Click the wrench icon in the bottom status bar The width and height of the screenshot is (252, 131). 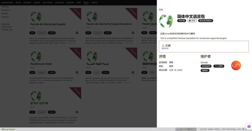(194, 129)
